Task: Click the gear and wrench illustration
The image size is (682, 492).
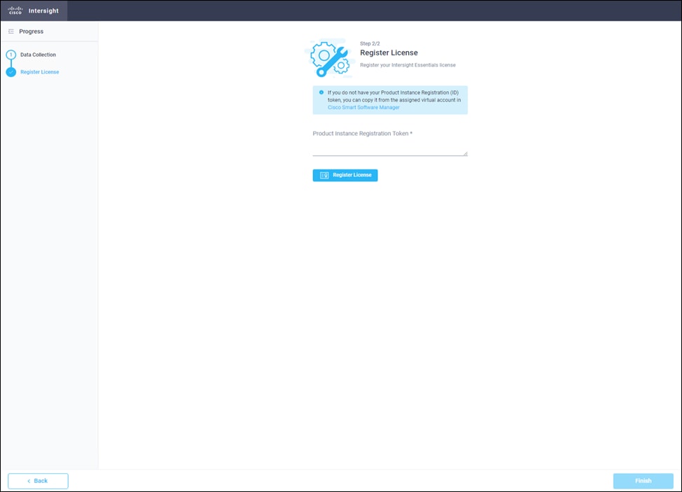Action: click(x=330, y=58)
